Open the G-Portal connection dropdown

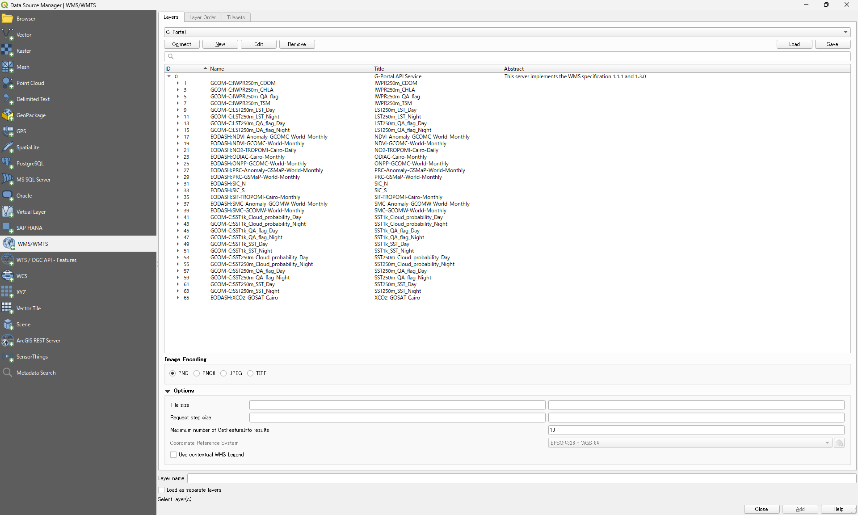tap(845, 32)
